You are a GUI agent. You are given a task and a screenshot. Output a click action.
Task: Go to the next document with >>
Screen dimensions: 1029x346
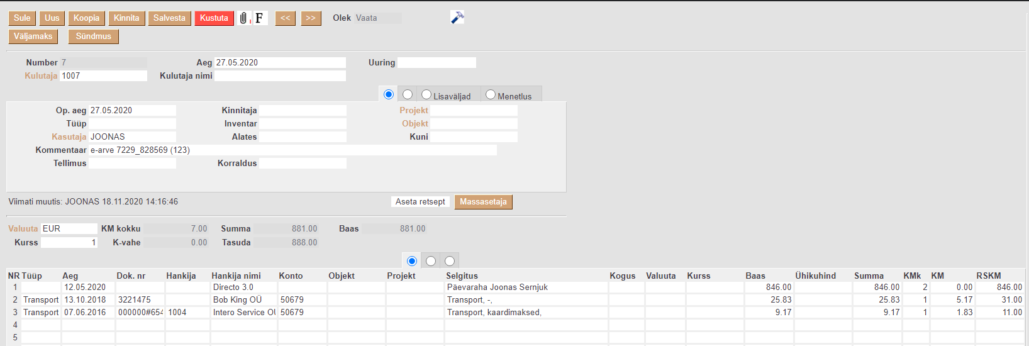click(x=311, y=18)
